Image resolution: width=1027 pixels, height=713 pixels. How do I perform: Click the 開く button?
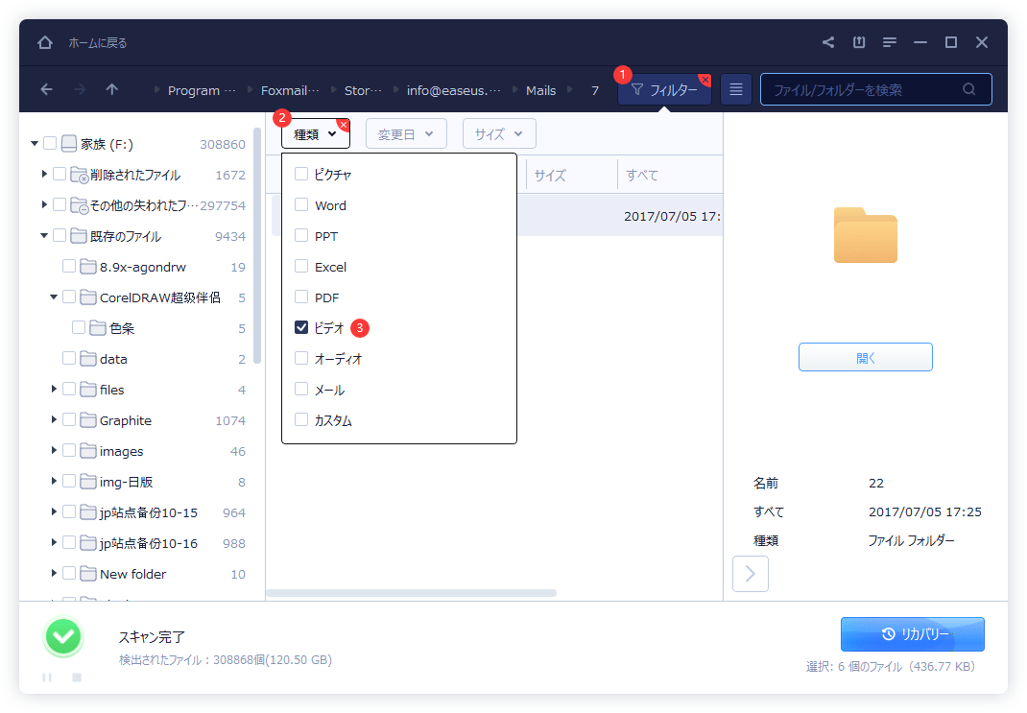865,358
